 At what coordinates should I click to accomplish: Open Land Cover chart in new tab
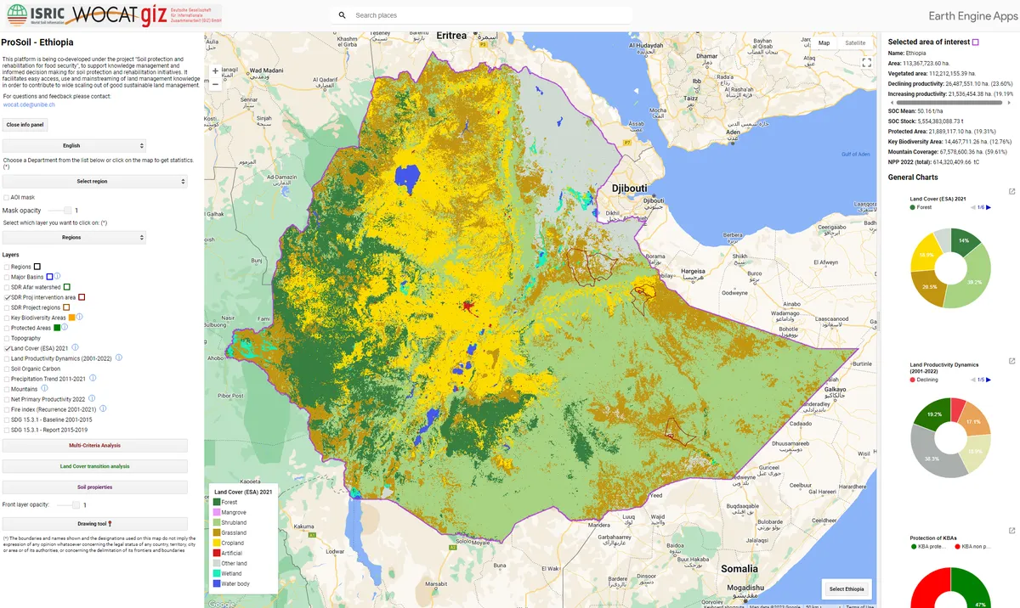tap(1011, 192)
